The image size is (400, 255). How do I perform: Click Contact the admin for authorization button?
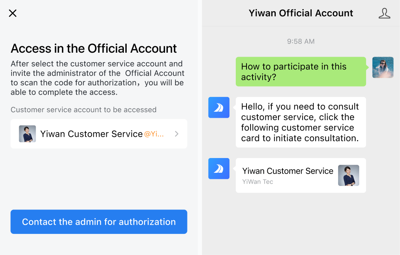pos(99,221)
